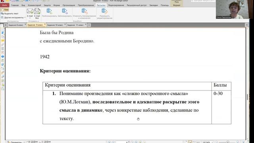Switch to the Главная ribbon tab
The image size is (254, 143).
pos(15,5)
